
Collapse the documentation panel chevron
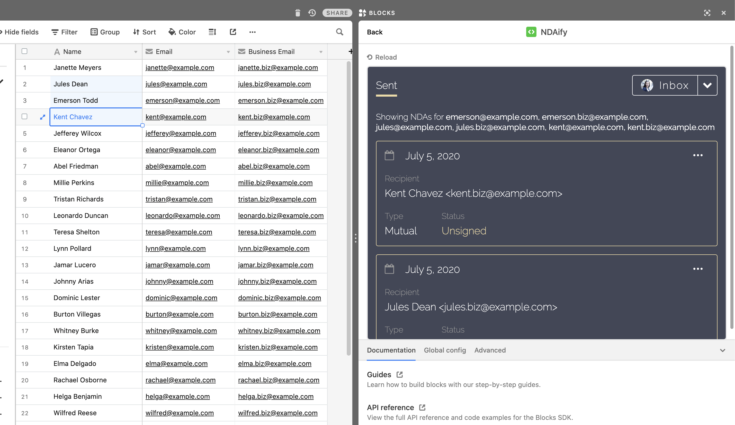tap(722, 350)
